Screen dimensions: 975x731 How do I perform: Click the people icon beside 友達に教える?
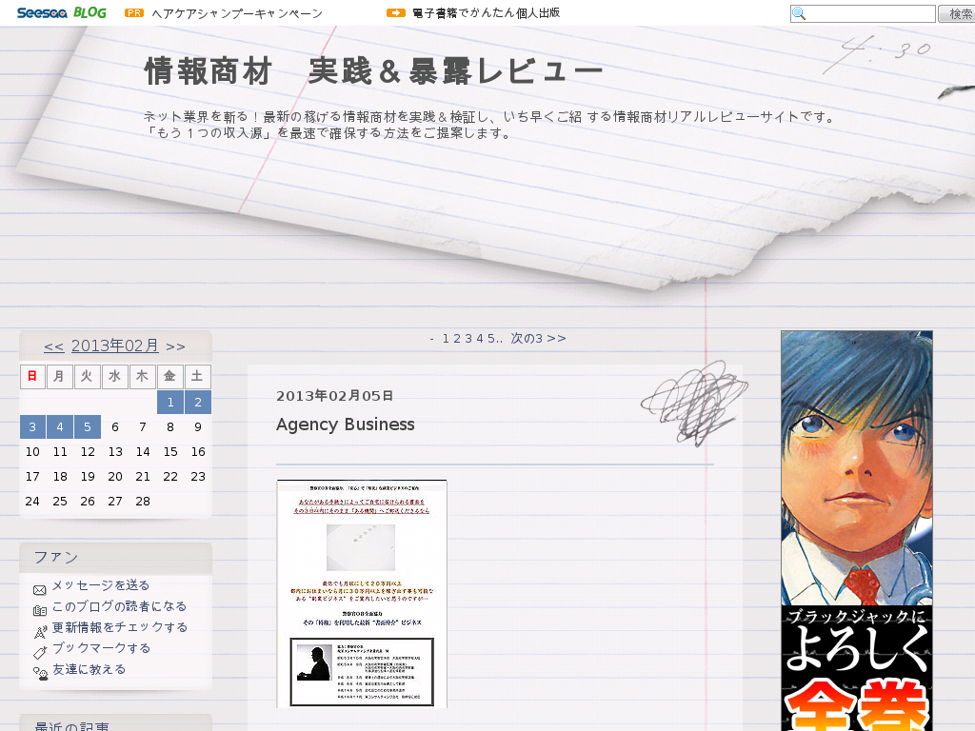pyautogui.click(x=40, y=674)
